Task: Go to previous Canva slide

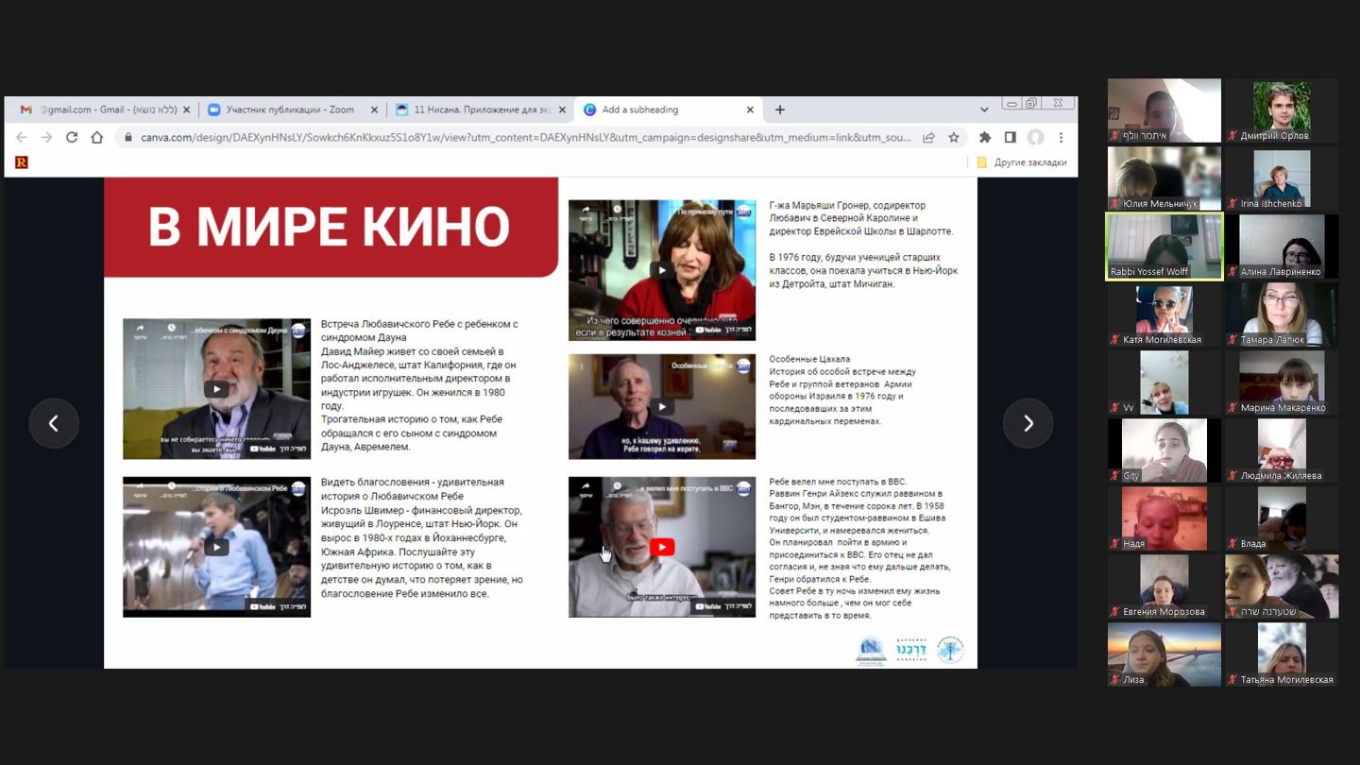Action: pos(54,424)
